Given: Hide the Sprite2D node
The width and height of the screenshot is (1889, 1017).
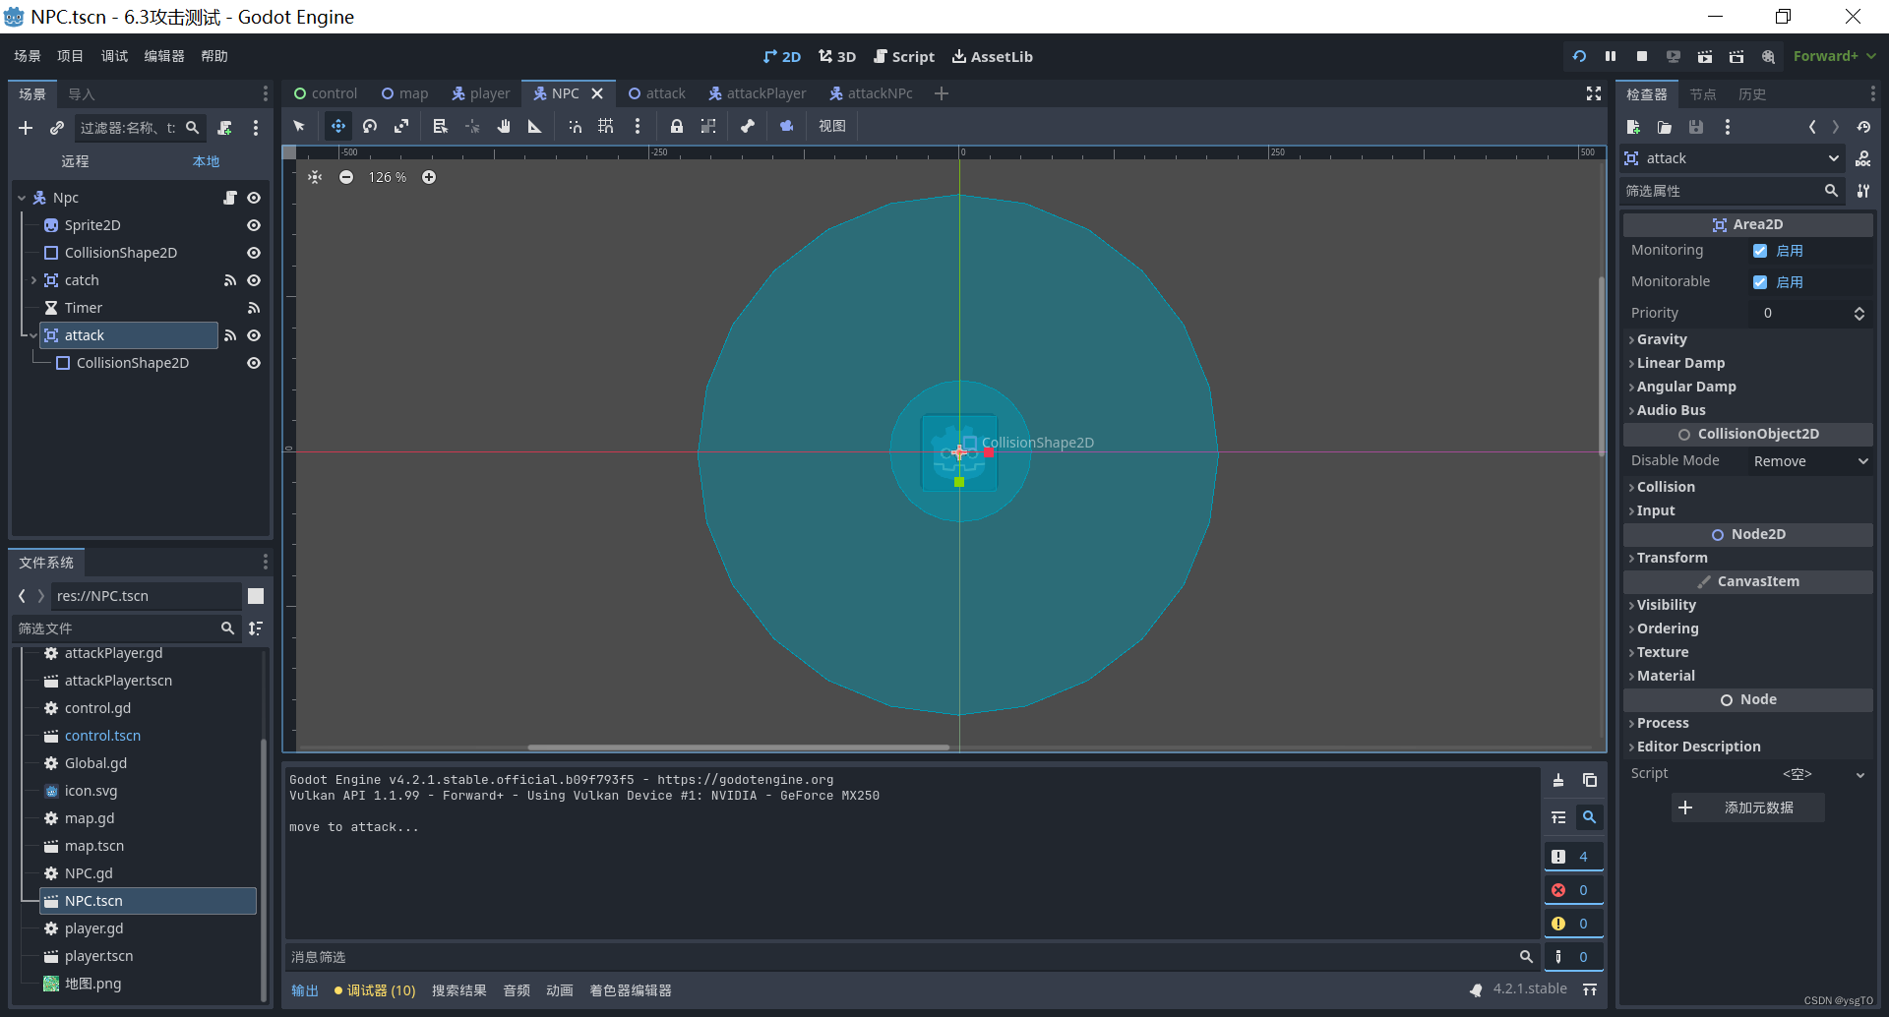Looking at the screenshot, I should [254, 225].
